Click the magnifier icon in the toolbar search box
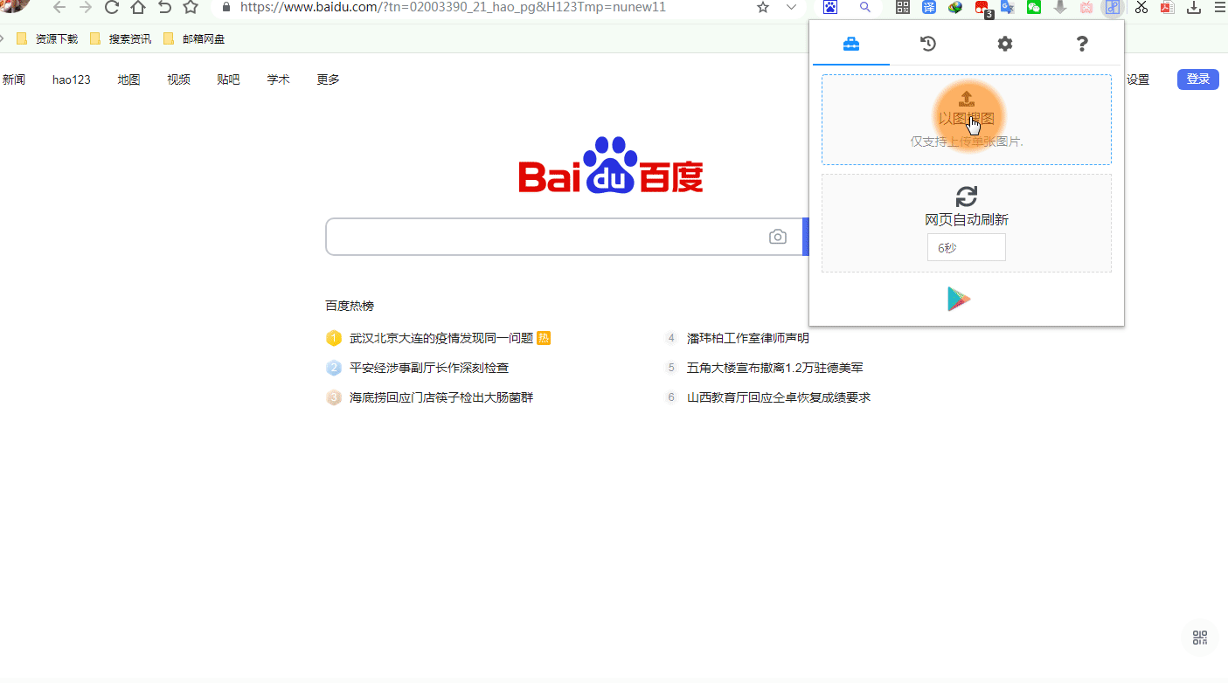The height and width of the screenshot is (683, 1228). click(x=865, y=7)
